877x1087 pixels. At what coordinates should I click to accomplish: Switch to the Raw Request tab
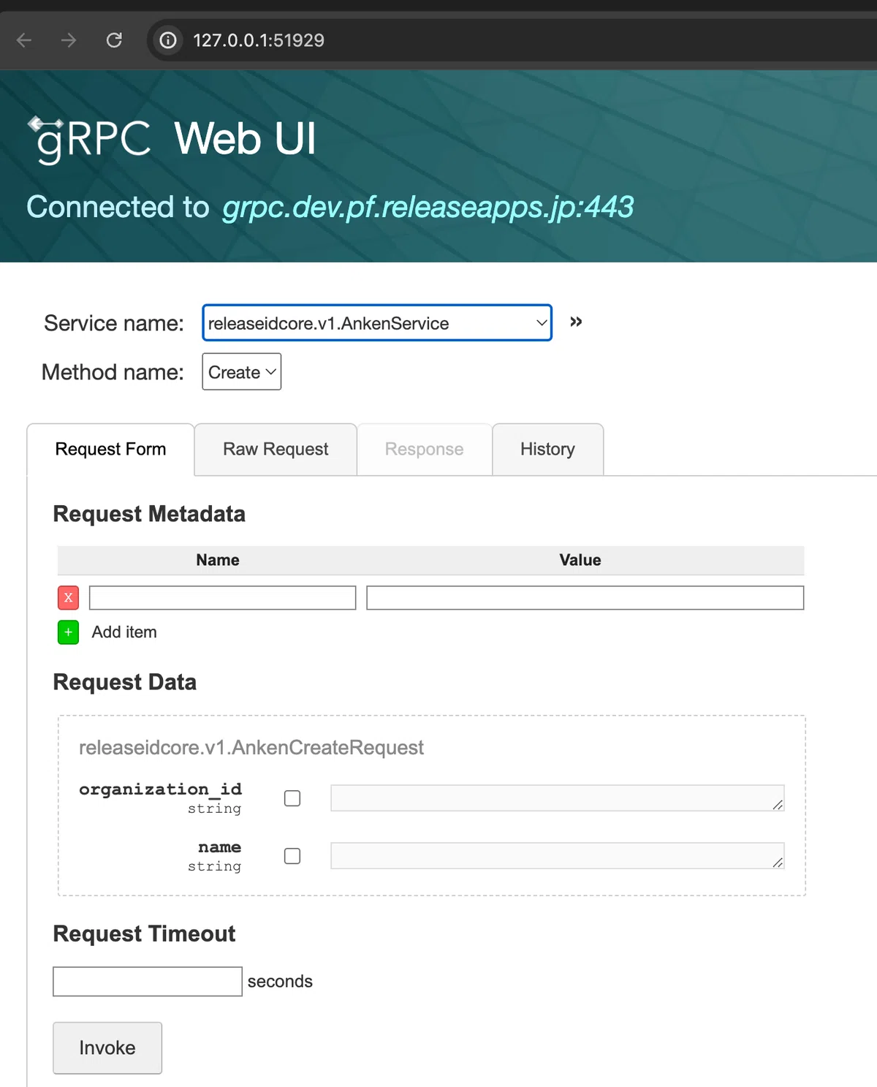coord(276,450)
